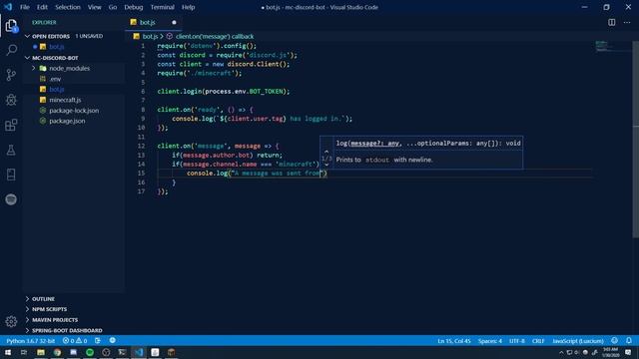
Task: Click Ln 15, Col 45 to go to line
Action: pos(454,341)
